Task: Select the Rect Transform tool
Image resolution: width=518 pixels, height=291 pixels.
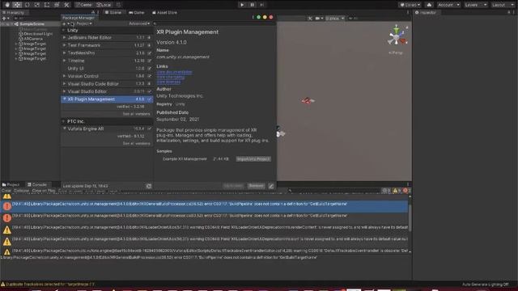Action: coord(47,5)
